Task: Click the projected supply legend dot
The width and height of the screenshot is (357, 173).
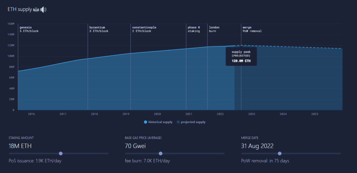Action: tap(178, 122)
